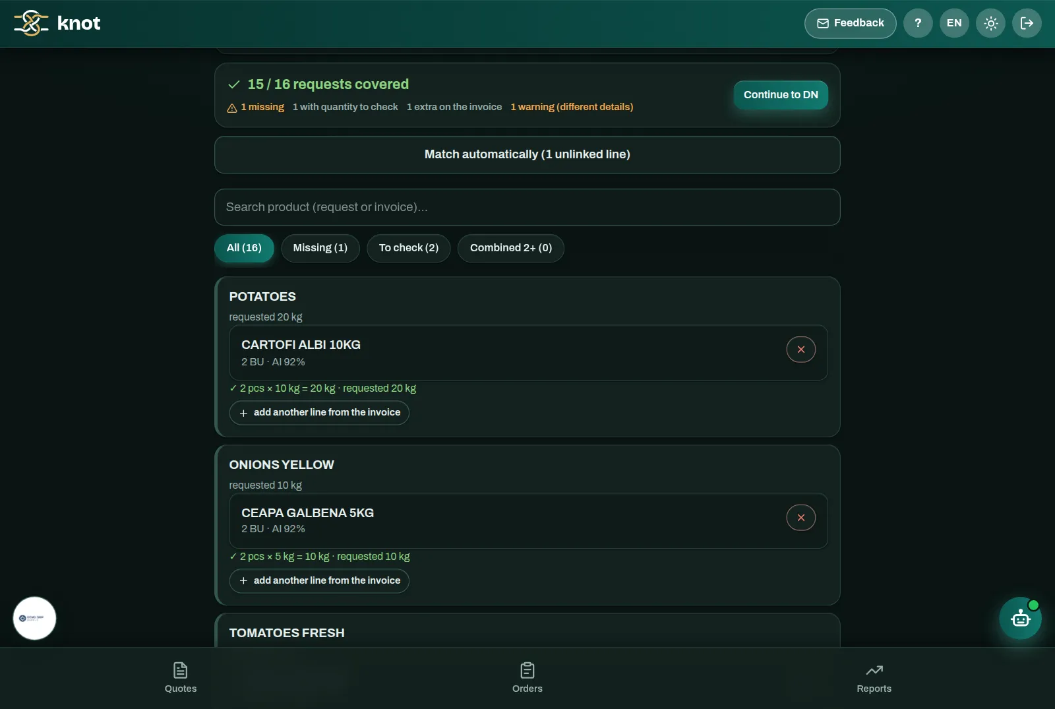Open the knot logo home link
Screen dimensions: 1055x709
click(57, 23)
